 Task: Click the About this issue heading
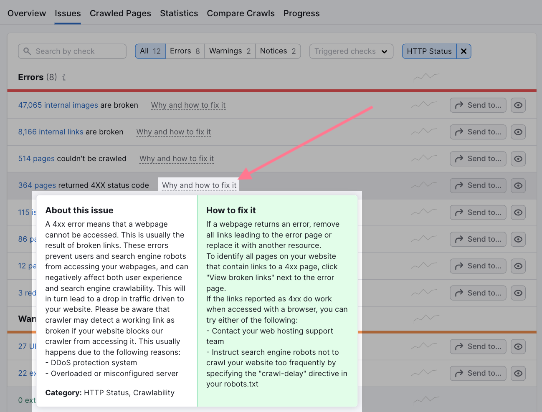(x=79, y=210)
